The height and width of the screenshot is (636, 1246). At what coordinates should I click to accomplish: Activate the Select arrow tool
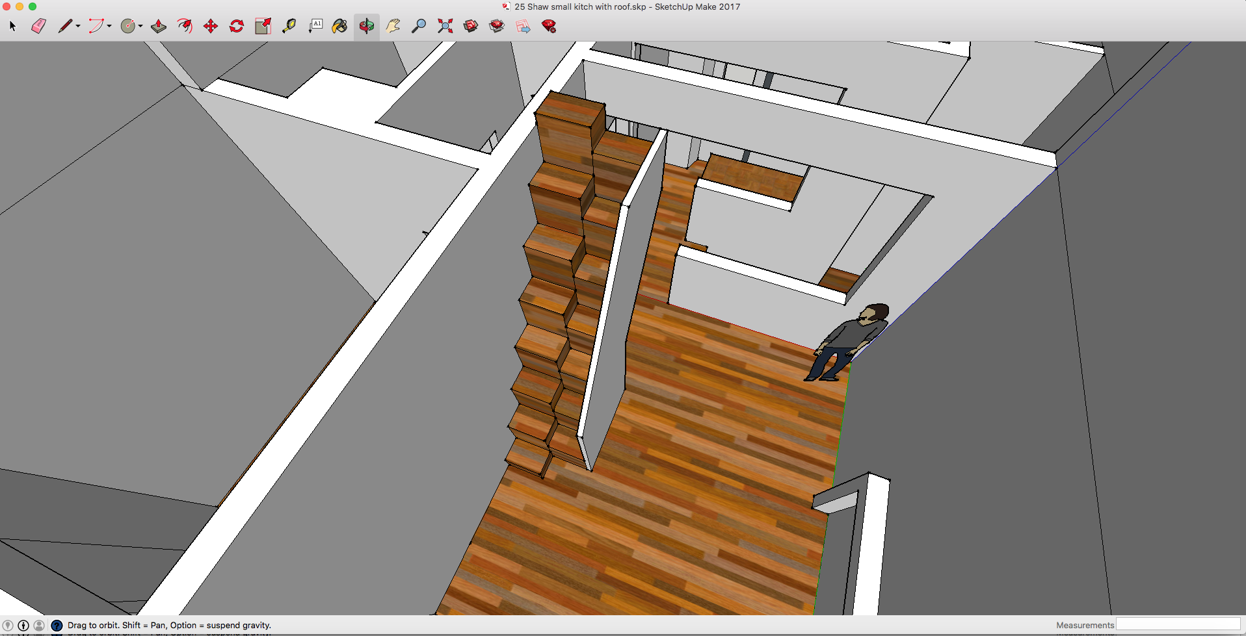(12, 26)
